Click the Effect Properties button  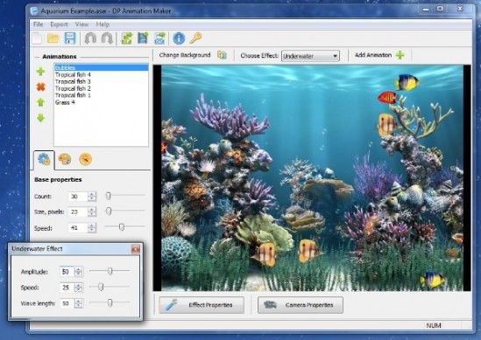tap(202, 305)
